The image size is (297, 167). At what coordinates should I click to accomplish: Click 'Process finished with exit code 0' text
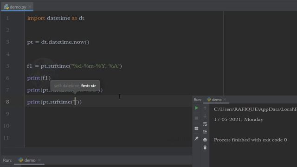[251, 140]
